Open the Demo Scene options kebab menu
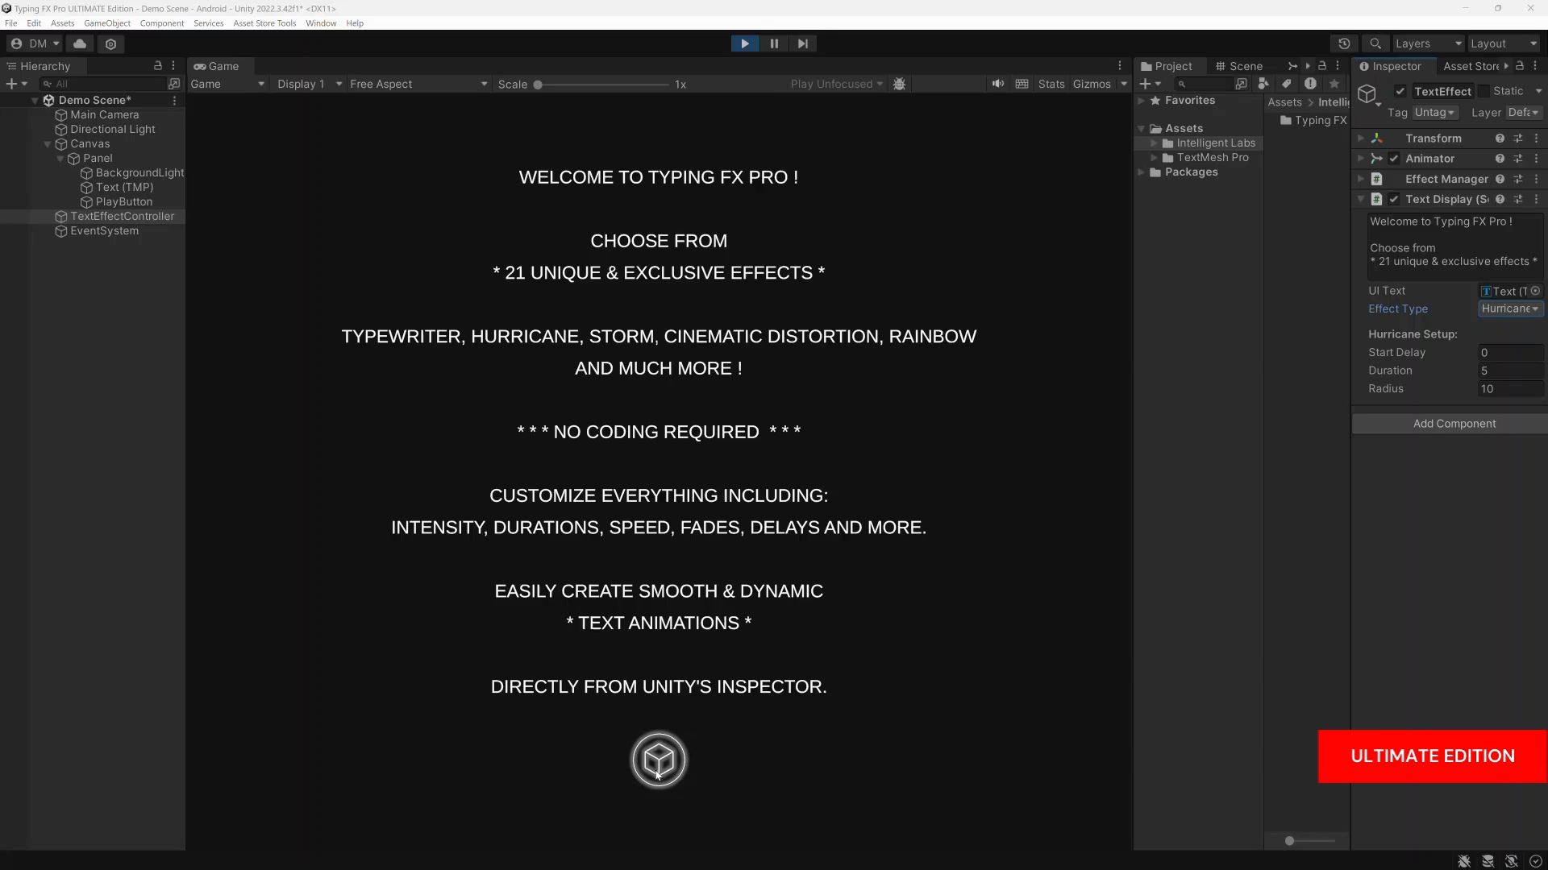This screenshot has height=870, width=1548. (174, 101)
